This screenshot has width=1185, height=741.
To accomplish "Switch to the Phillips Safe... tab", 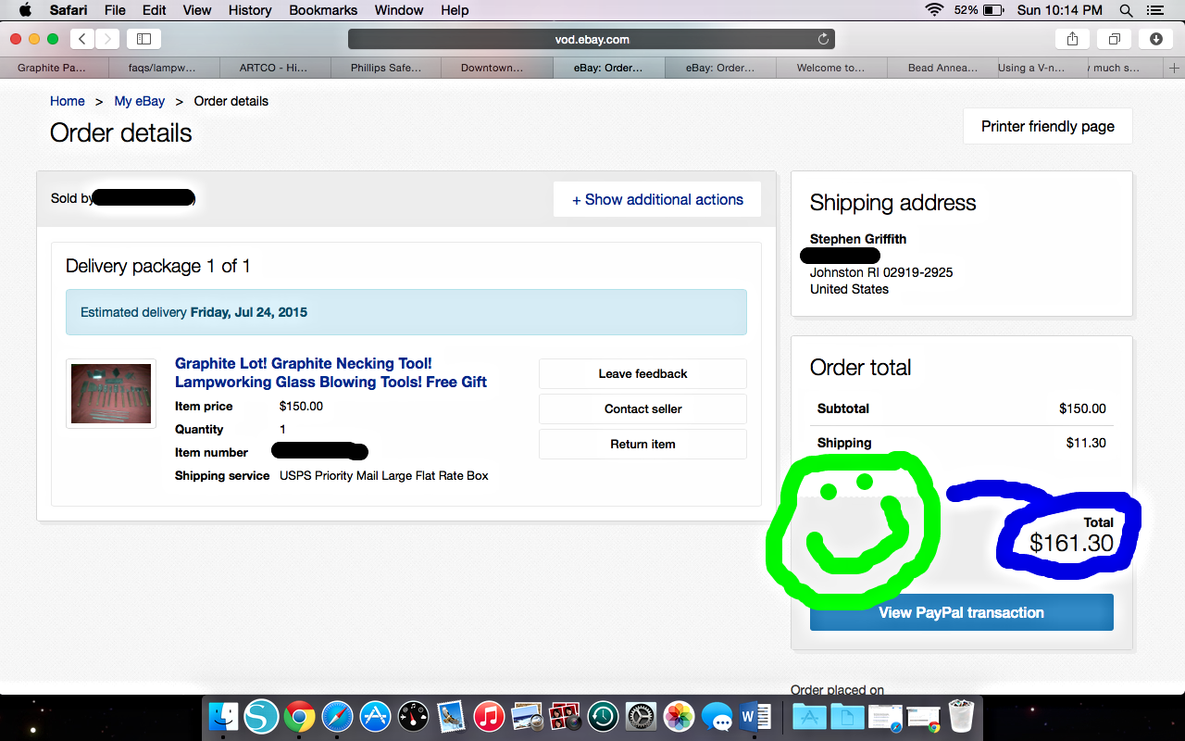I will tap(386, 68).
